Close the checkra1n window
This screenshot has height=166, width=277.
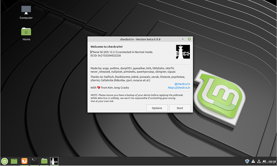pos(189,39)
